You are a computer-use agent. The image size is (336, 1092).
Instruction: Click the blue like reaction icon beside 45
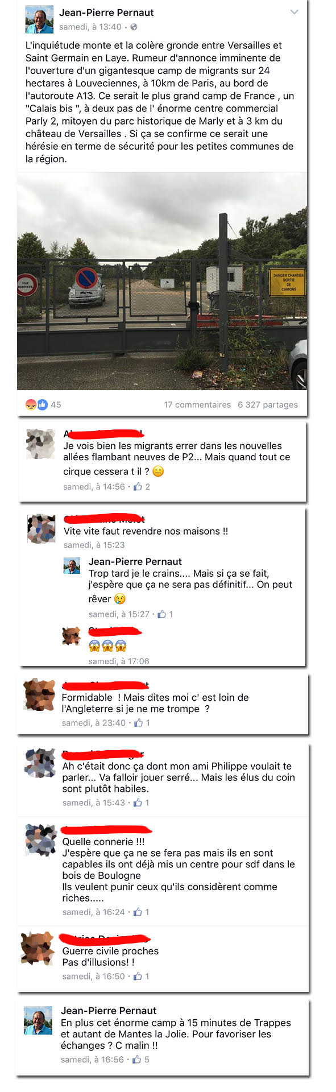click(x=42, y=404)
